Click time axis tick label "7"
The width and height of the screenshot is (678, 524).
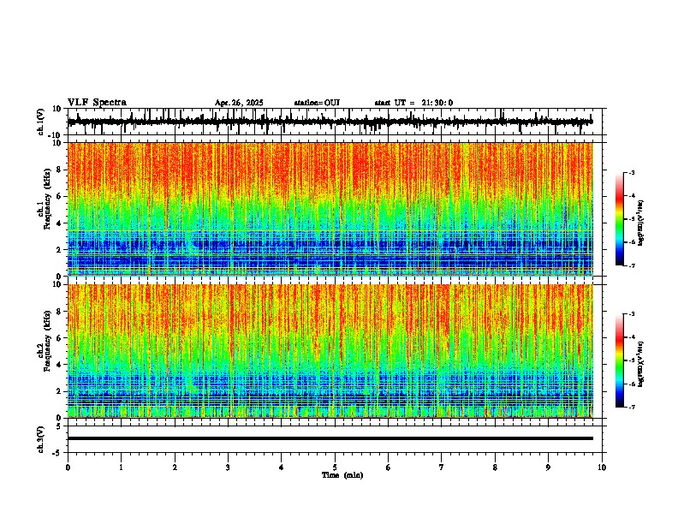[442, 467]
